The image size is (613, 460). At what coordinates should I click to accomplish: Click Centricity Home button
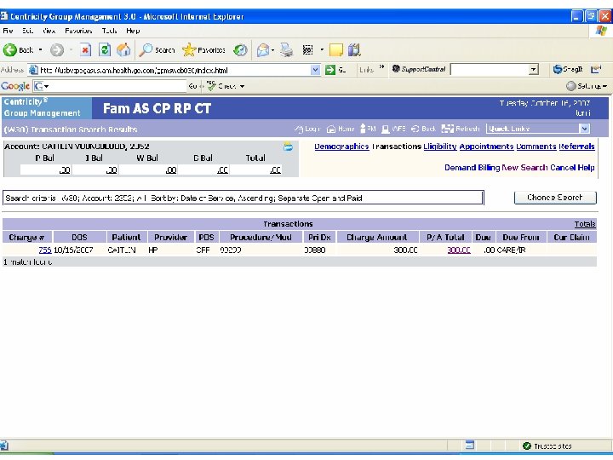pyautogui.click(x=341, y=129)
